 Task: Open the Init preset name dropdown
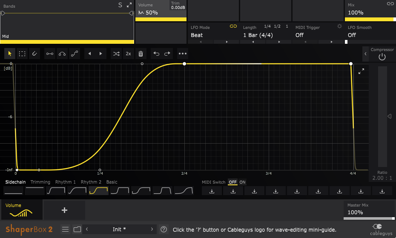pos(119,229)
